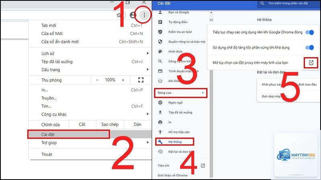Collapse the Nâng cao section
Image resolution: width=321 pixels, height=180 pixels.
coord(181,93)
